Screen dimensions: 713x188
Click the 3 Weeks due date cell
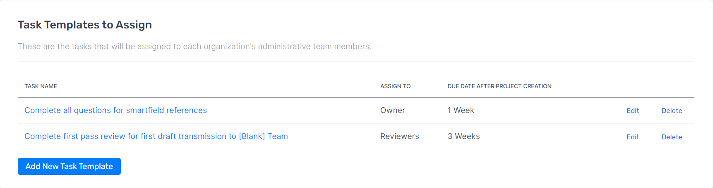pyautogui.click(x=463, y=136)
